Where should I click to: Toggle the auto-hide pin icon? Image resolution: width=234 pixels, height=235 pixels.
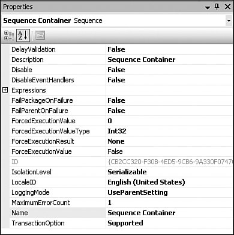(217, 7)
